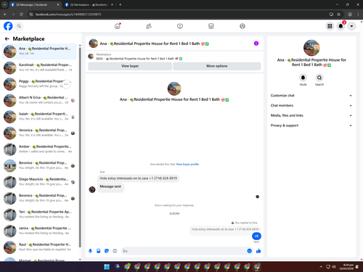Open the Windows Start button
This screenshot has height=272, width=363.
[107, 267]
